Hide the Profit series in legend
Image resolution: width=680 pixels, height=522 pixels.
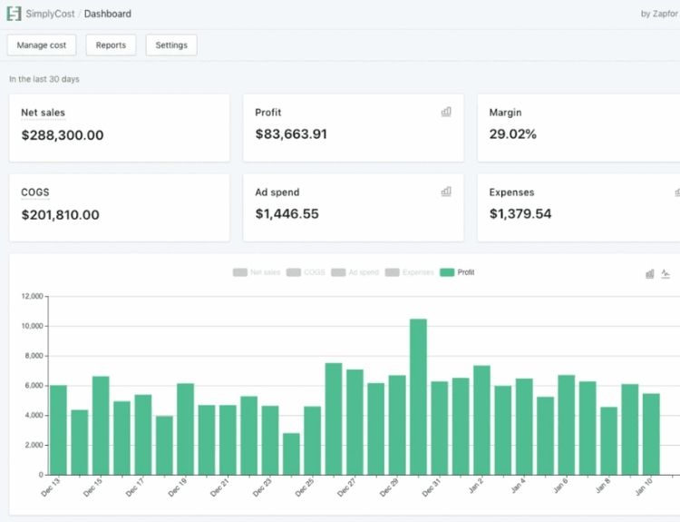click(x=457, y=272)
